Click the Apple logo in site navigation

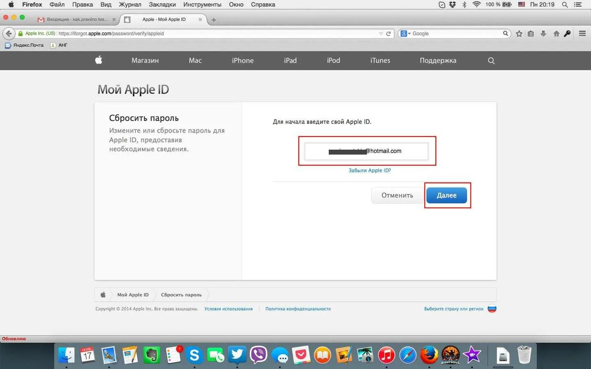(98, 60)
